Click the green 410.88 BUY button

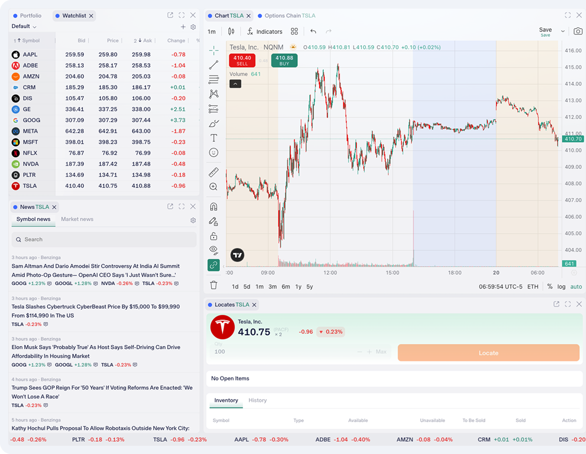click(x=284, y=61)
